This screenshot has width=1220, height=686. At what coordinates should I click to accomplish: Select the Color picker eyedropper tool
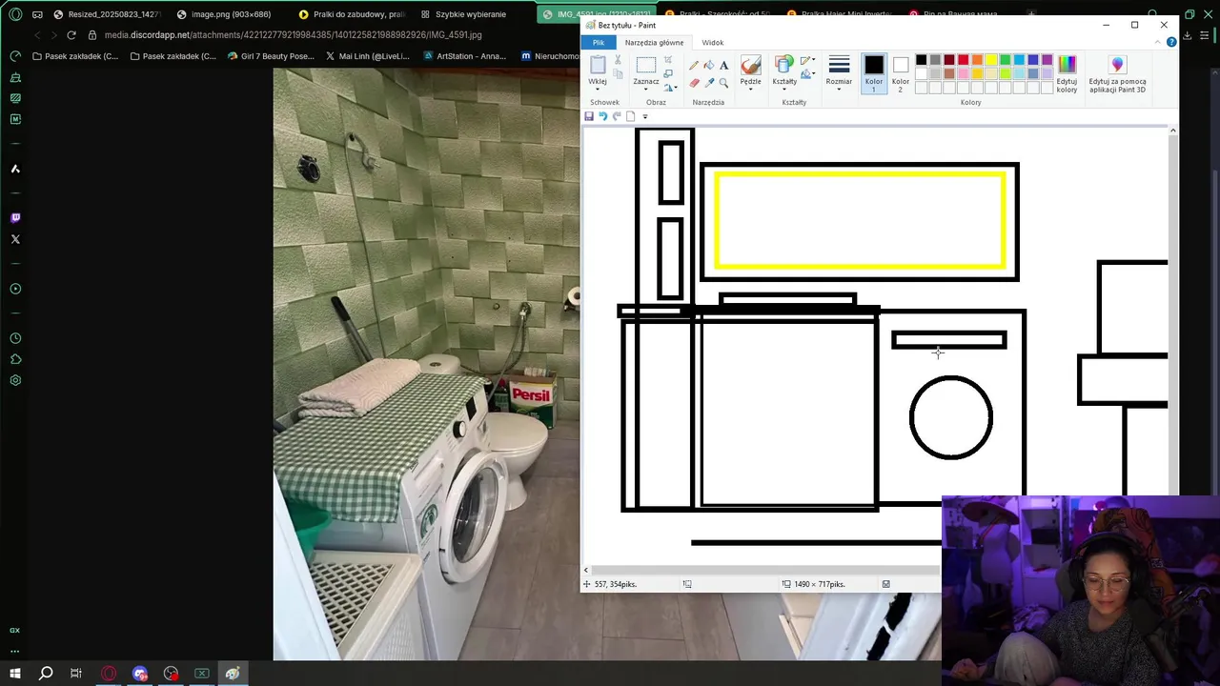(x=709, y=83)
